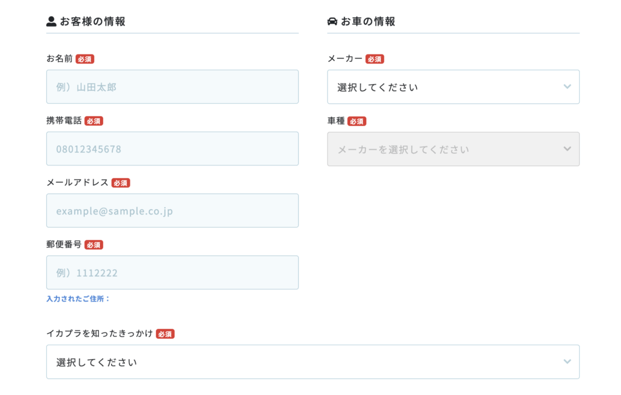This screenshot has width=621, height=395.
Task: Click the car icon beside お車の情報
Action: (x=332, y=22)
